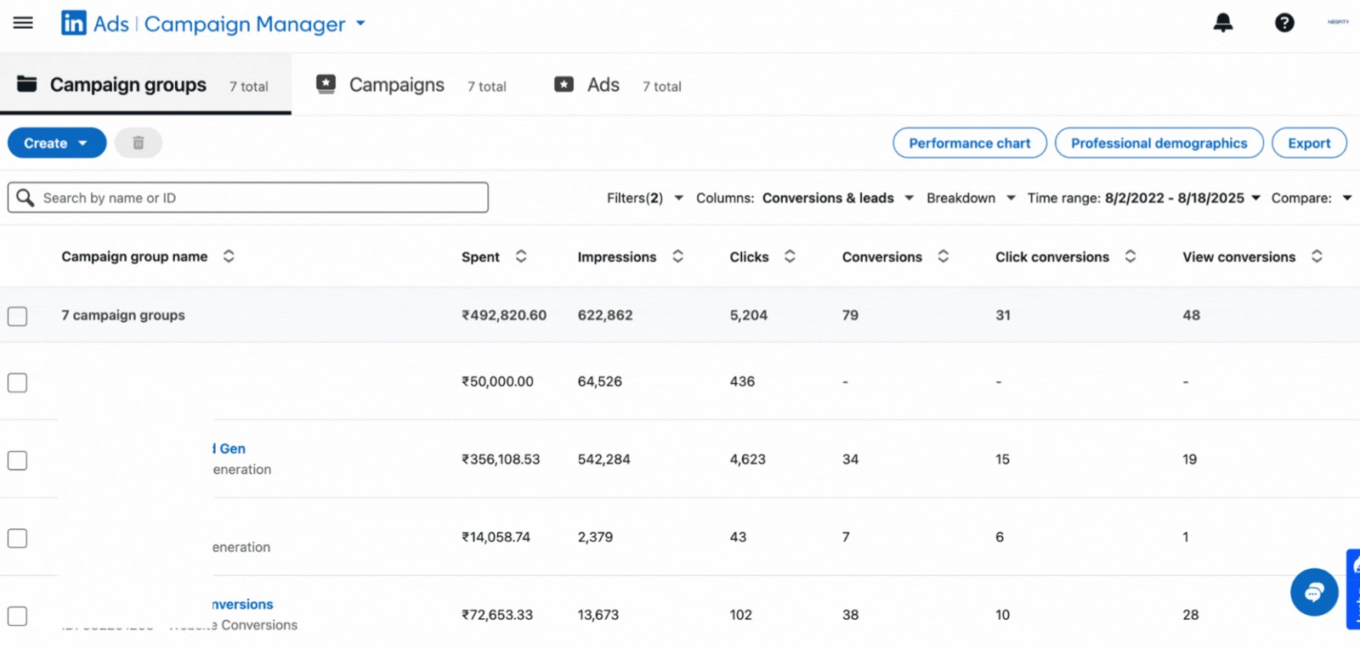Switch to the Campaign groups tab
Image resolution: width=1360 pixels, height=648 pixels.
tap(145, 84)
